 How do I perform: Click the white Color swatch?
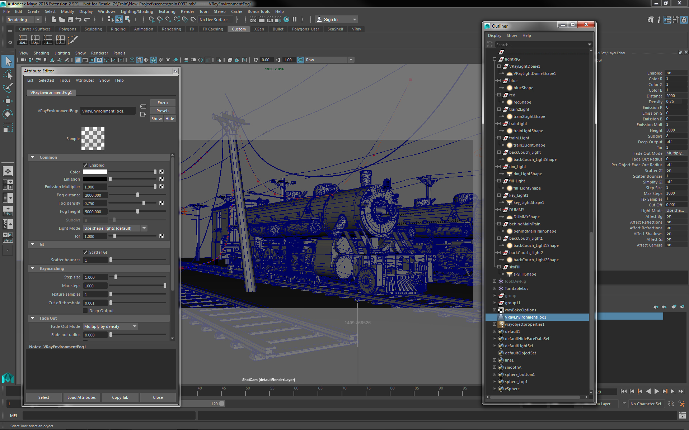point(95,172)
